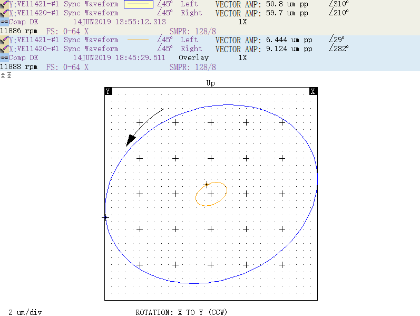Click first "Y:VE11421-#1 Sync Waveform" label
Image resolution: width=420 pixels, height=316 pixels.
[63, 4]
